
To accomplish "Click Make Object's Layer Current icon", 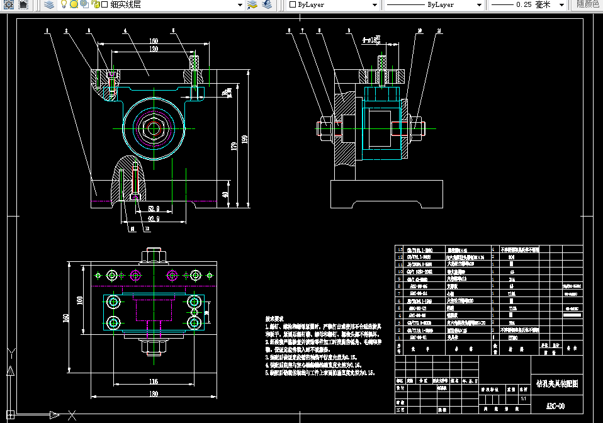I will (x=252, y=4).
